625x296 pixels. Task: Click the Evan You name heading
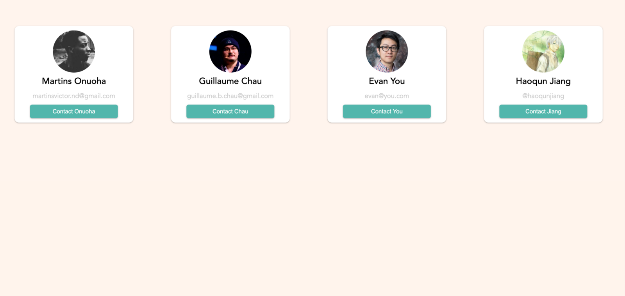tap(387, 81)
